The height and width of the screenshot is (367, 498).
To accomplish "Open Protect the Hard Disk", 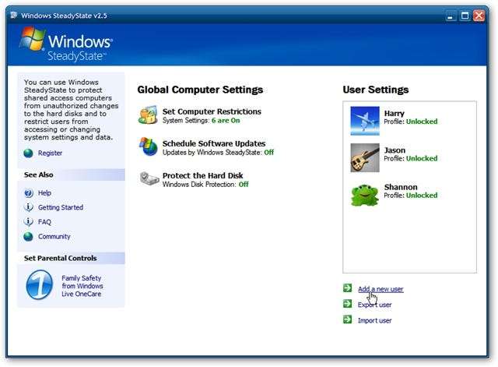I will tap(202, 175).
